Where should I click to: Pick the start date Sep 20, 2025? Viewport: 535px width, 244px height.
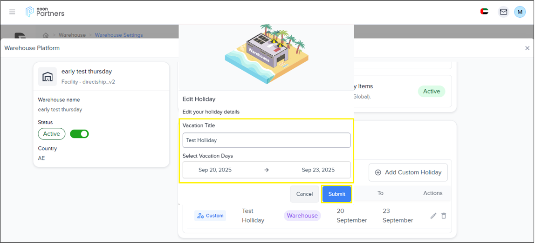tap(215, 170)
